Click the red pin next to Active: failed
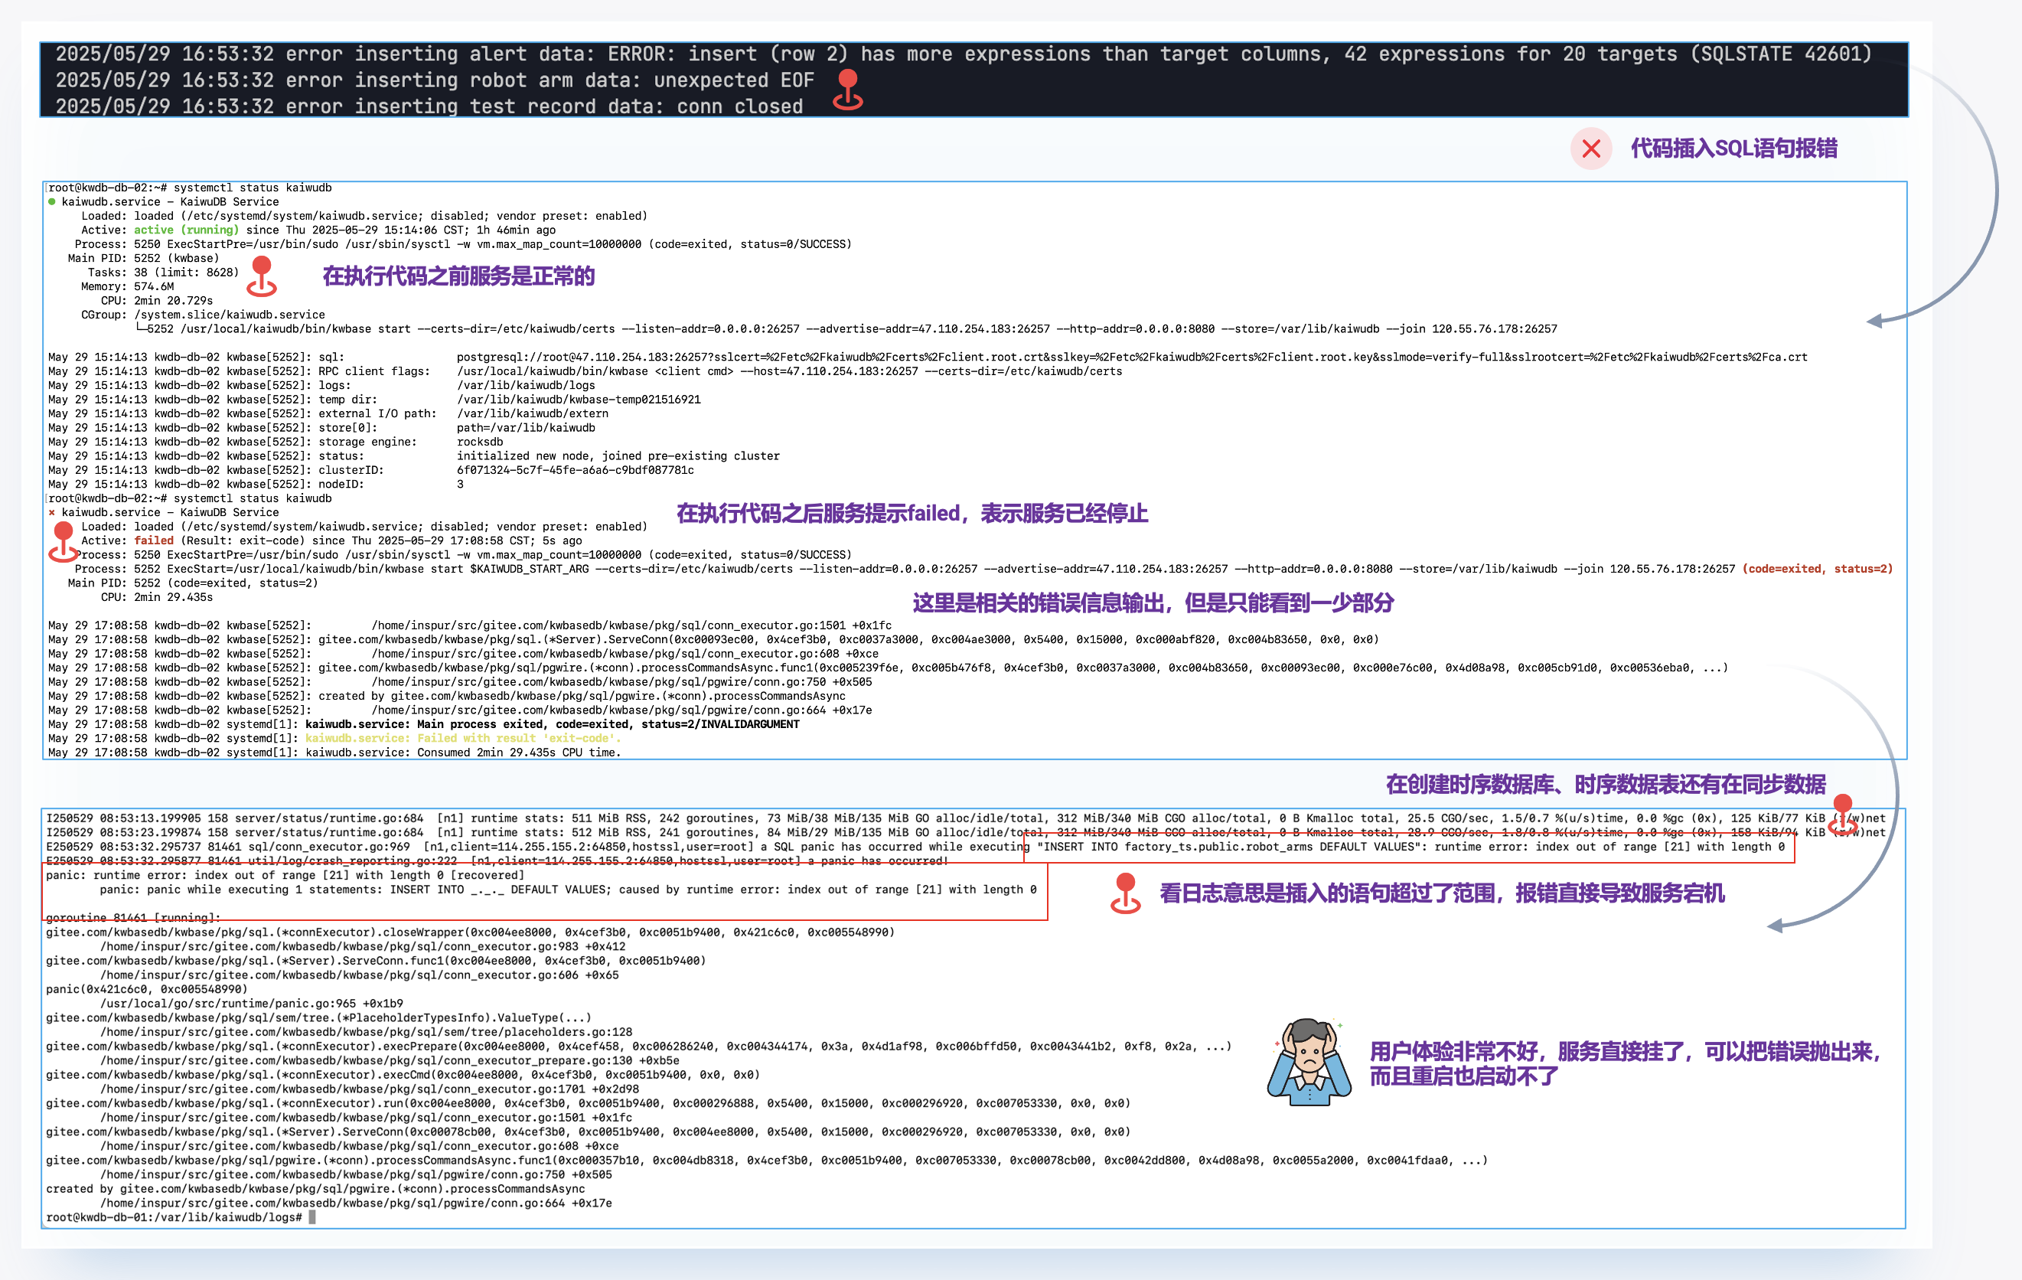The height and width of the screenshot is (1280, 2022). [63, 542]
